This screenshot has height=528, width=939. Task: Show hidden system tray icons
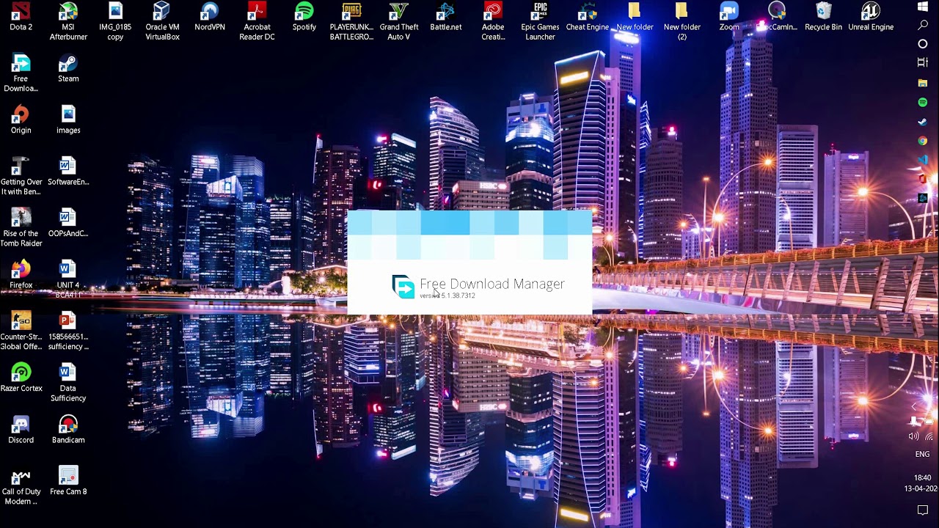[x=914, y=406]
